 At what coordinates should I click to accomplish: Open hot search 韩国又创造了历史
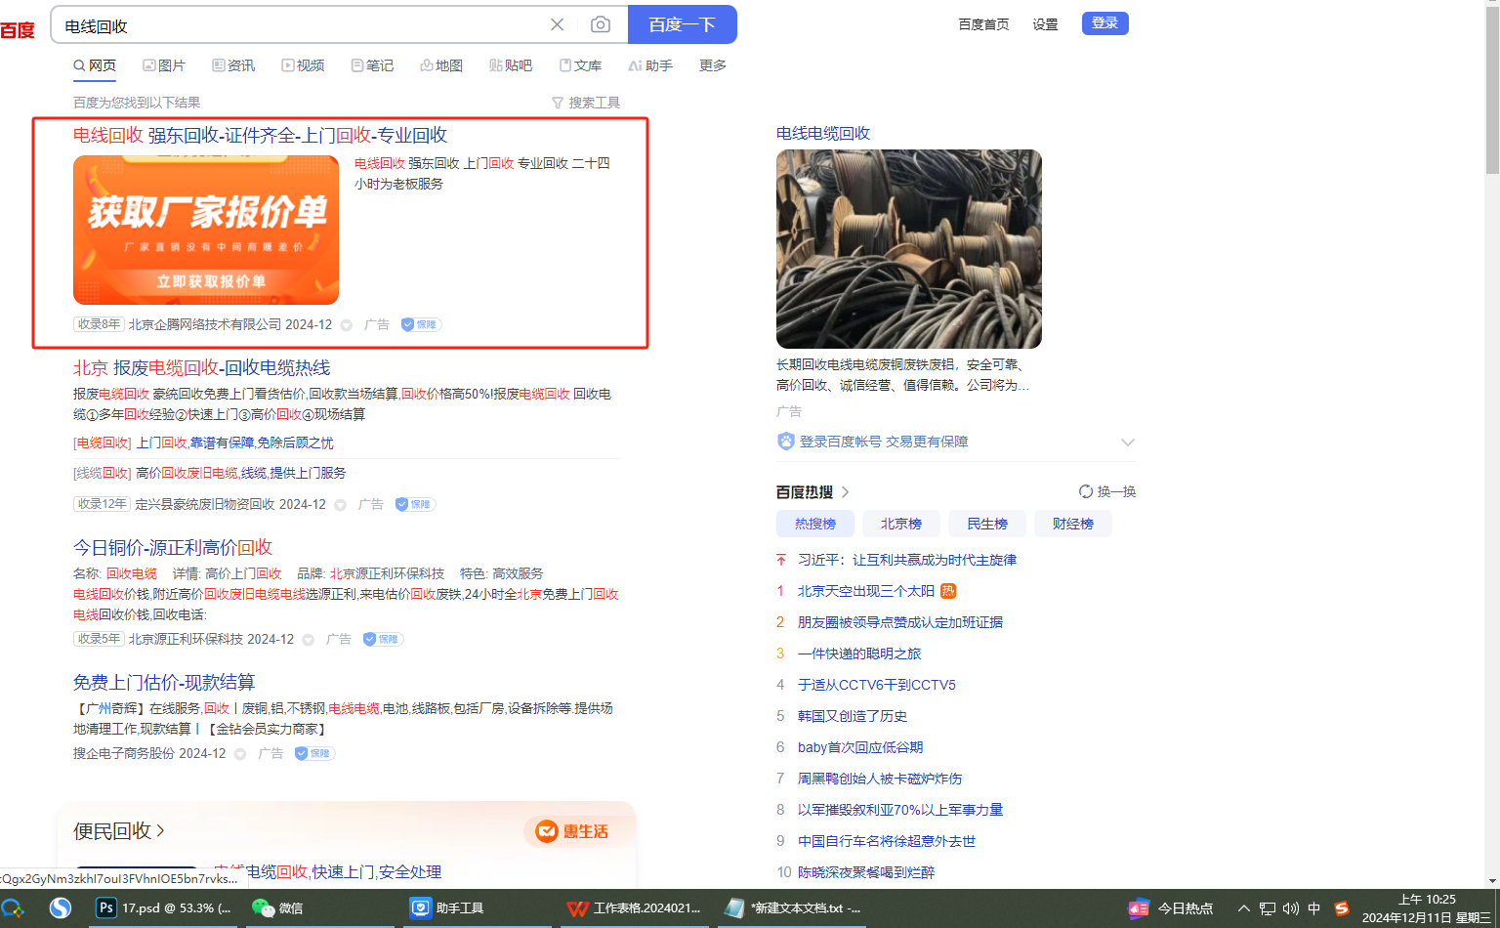(x=853, y=716)
